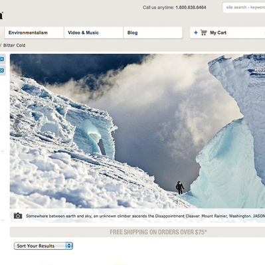The image size is (265, 265).
Task: Click the partial logo at top left
Action: 1,15
